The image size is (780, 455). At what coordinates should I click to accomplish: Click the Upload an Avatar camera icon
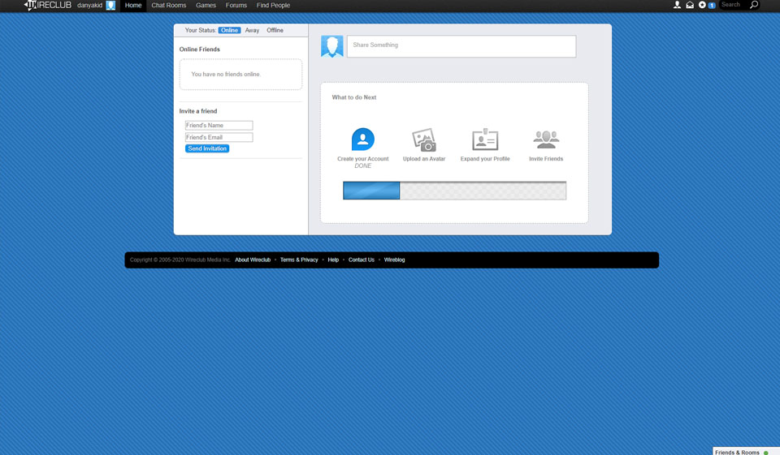[424, 140]
